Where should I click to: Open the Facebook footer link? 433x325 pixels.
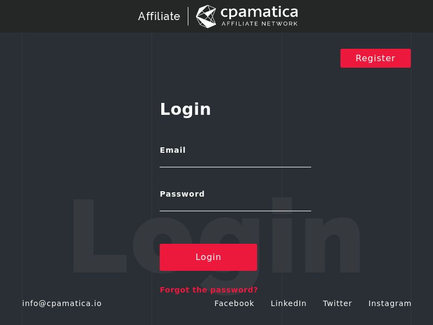coord(234,303)
